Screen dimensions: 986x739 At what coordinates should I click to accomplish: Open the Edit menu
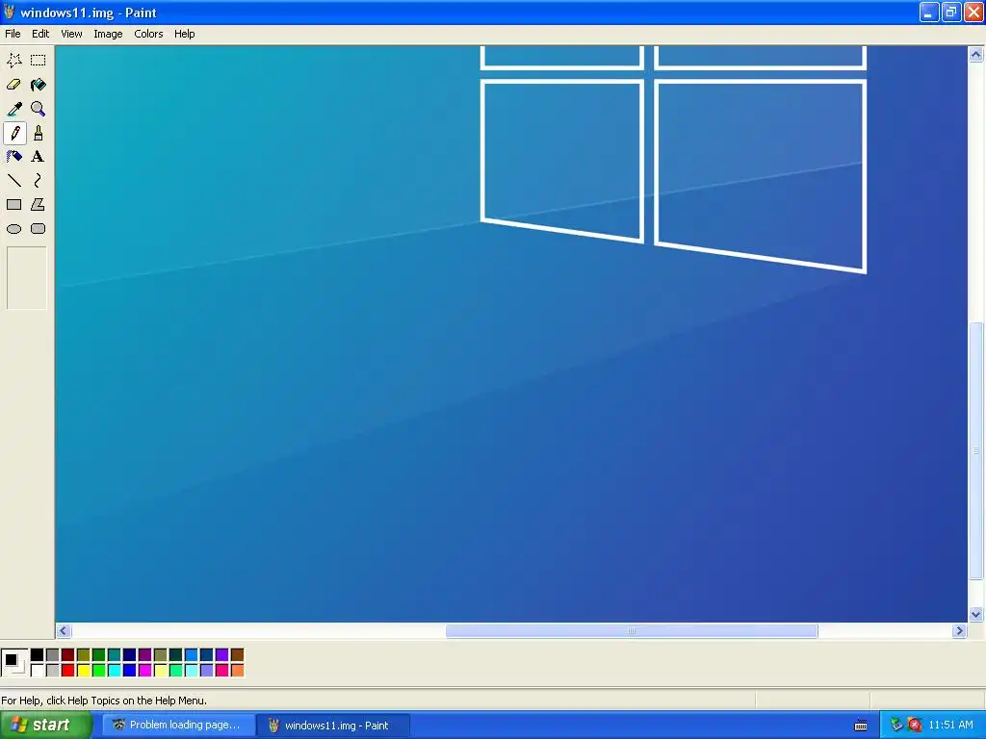pyautogui.click(x=40, y=34)
